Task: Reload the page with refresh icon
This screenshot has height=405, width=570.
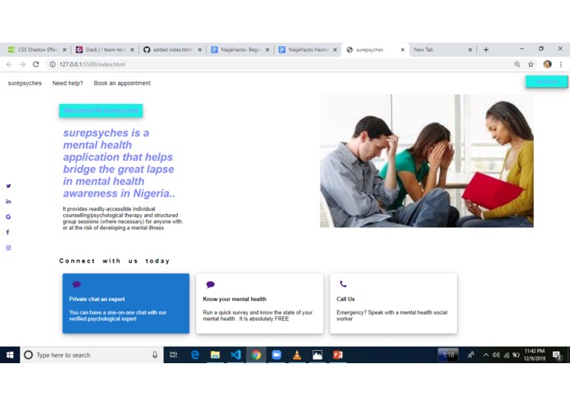Action: point(35,64)
